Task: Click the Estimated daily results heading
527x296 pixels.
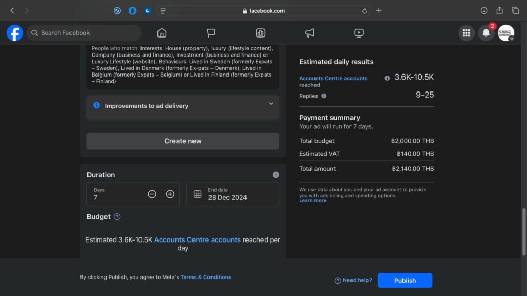Action: pos(336,62)
